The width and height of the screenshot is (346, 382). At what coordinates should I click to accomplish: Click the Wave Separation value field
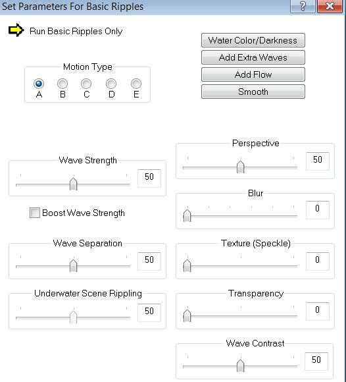point(149,261)
